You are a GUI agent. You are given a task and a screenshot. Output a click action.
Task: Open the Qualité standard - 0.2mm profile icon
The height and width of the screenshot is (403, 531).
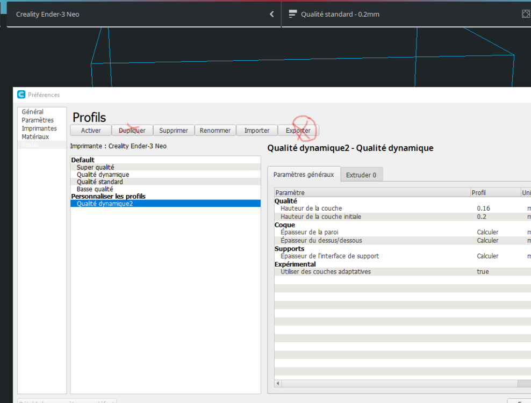292,14
